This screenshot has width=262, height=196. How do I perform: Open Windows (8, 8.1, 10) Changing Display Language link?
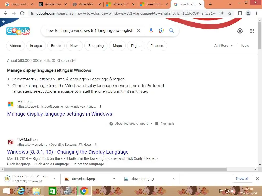click(68, 152)
